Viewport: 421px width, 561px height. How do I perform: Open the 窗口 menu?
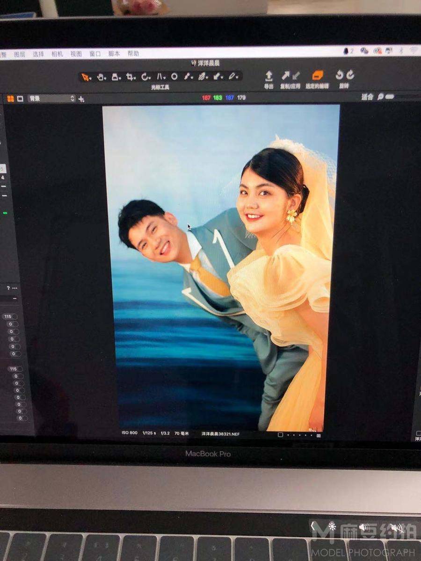tap(95, 54)
